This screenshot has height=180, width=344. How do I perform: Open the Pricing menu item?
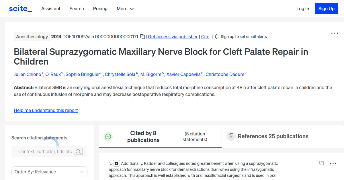(100, 9)
